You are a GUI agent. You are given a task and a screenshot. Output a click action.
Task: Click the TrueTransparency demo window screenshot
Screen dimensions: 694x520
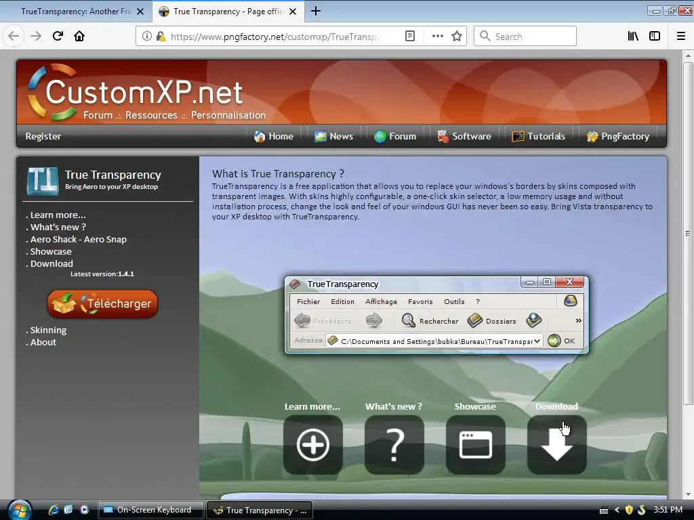coord(437,314)
